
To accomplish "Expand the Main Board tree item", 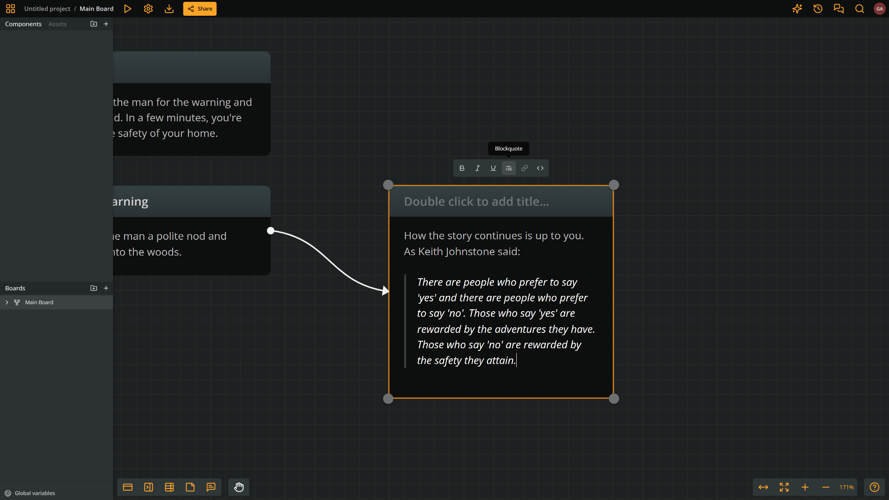I will 7,302.
